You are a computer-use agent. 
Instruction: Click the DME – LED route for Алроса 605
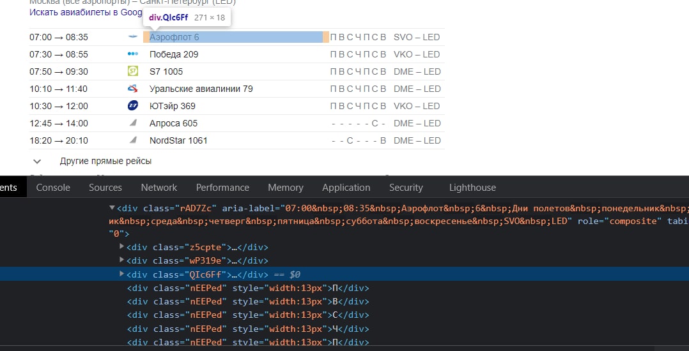pos(417,123)
